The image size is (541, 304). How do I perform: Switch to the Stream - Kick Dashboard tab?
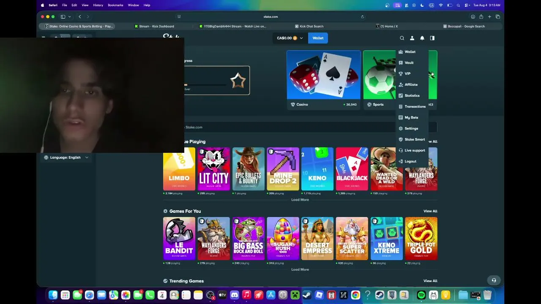coord(154,26)
